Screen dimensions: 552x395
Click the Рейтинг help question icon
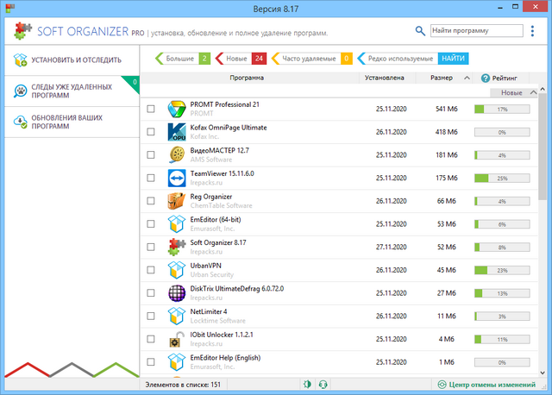(486, 78)
